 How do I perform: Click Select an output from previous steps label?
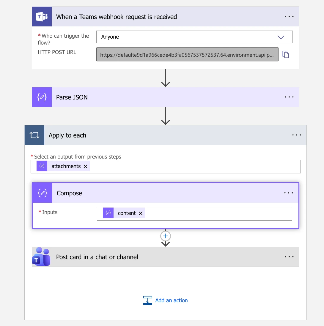[x=78, y=156]
